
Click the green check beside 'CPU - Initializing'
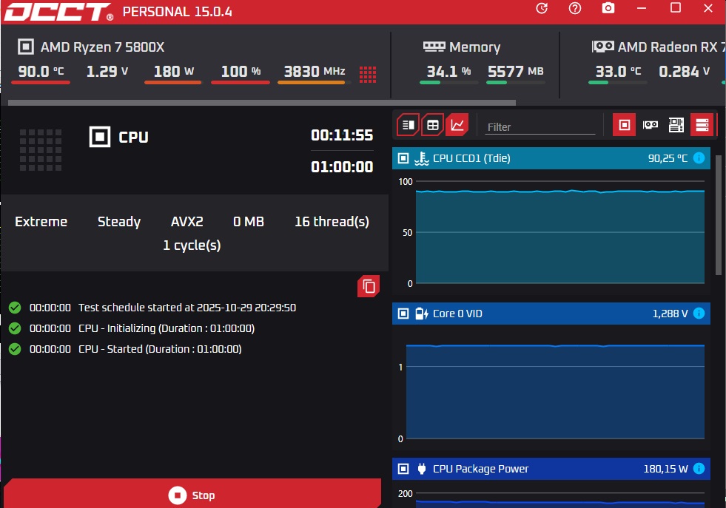click(x=15, y=328)
